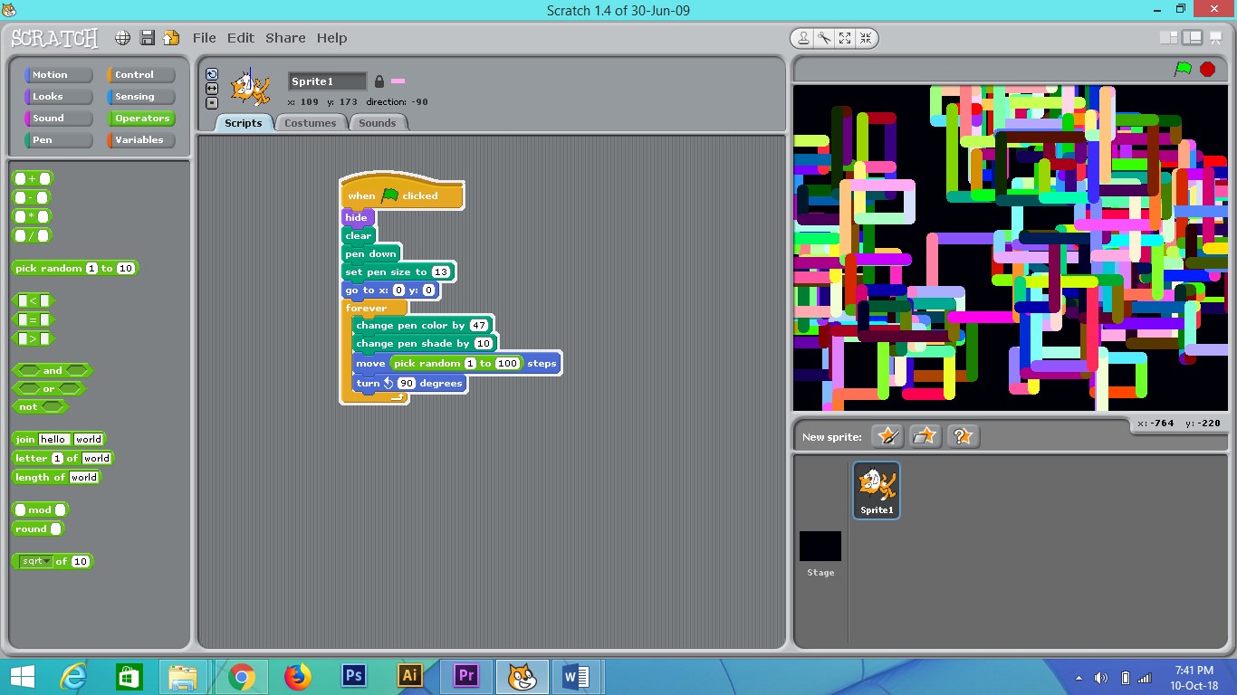Click the pink pen color indicator
This screenshot has height=695, width=1237.
[x=398, y=81]
